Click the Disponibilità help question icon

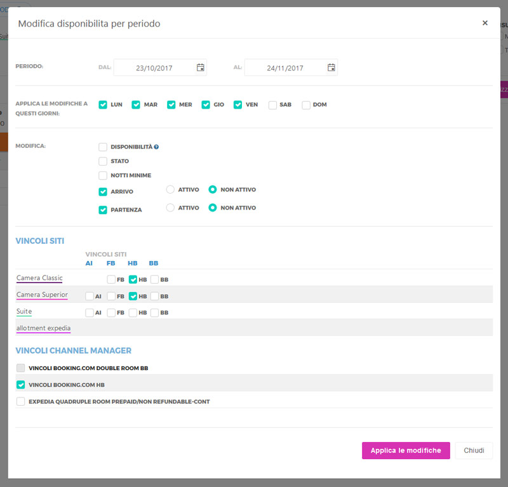pyautogui.click(x=156, y=147)
